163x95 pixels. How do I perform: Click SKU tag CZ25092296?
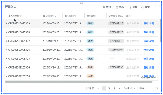116,67
